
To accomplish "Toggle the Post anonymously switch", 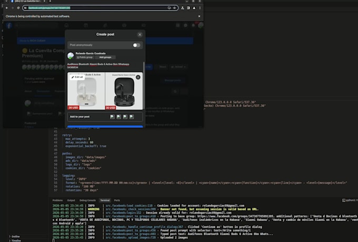I will [x=136, y=45].
